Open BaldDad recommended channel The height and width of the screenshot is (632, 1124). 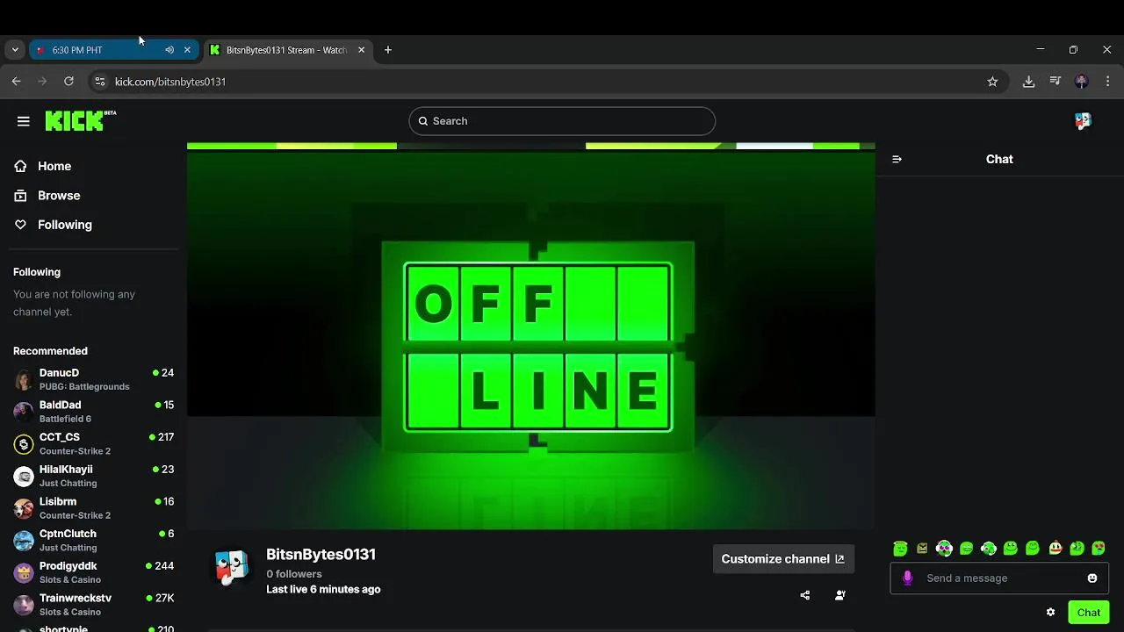point(94,412)
